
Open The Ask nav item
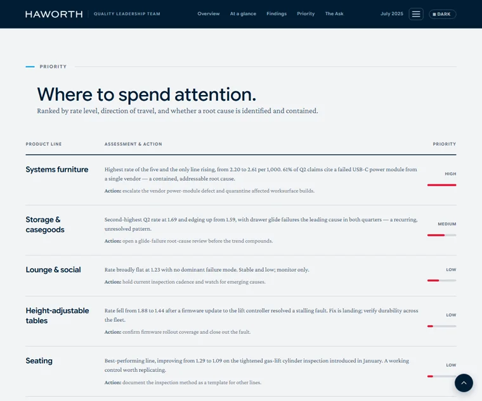(334, 14)
